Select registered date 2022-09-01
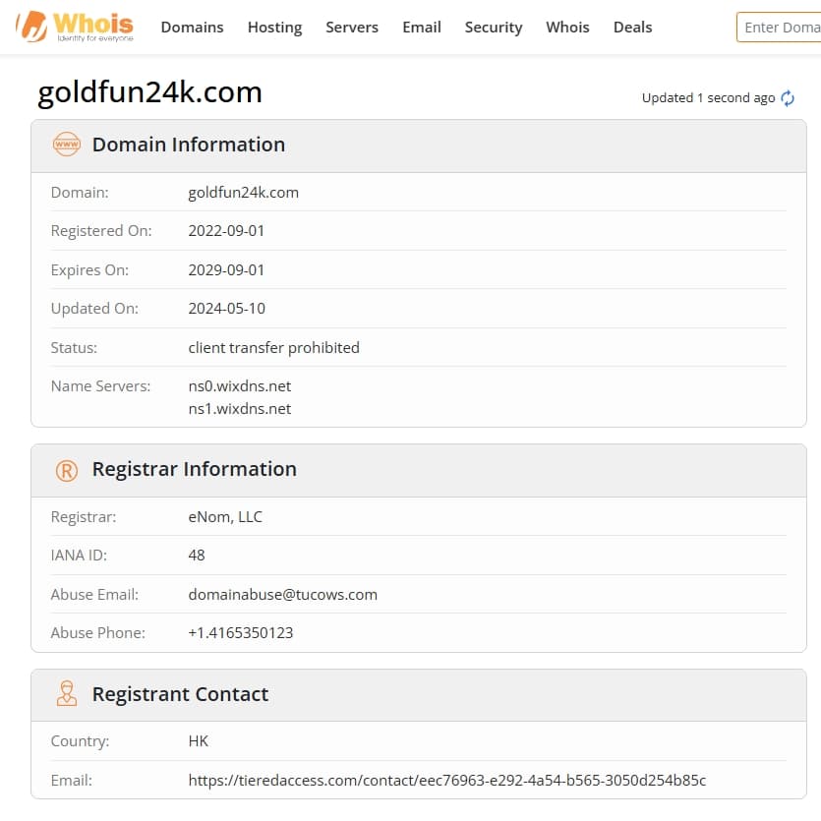821x821 pixels. 226,231
